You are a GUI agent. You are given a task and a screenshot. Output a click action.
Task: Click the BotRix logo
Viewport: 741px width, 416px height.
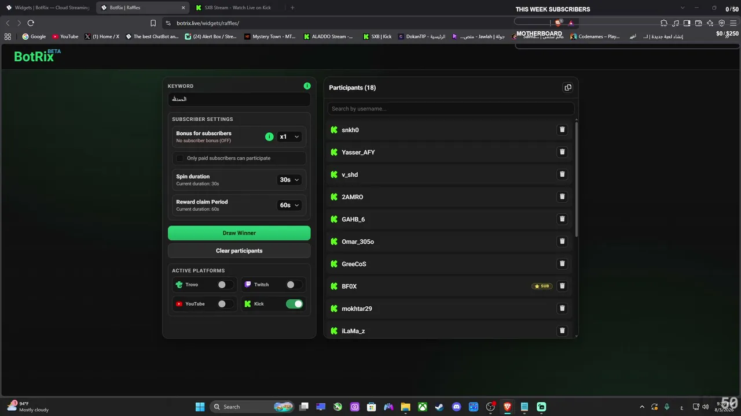37,56
